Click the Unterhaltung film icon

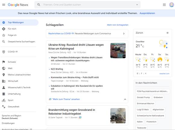click(4, 94)
